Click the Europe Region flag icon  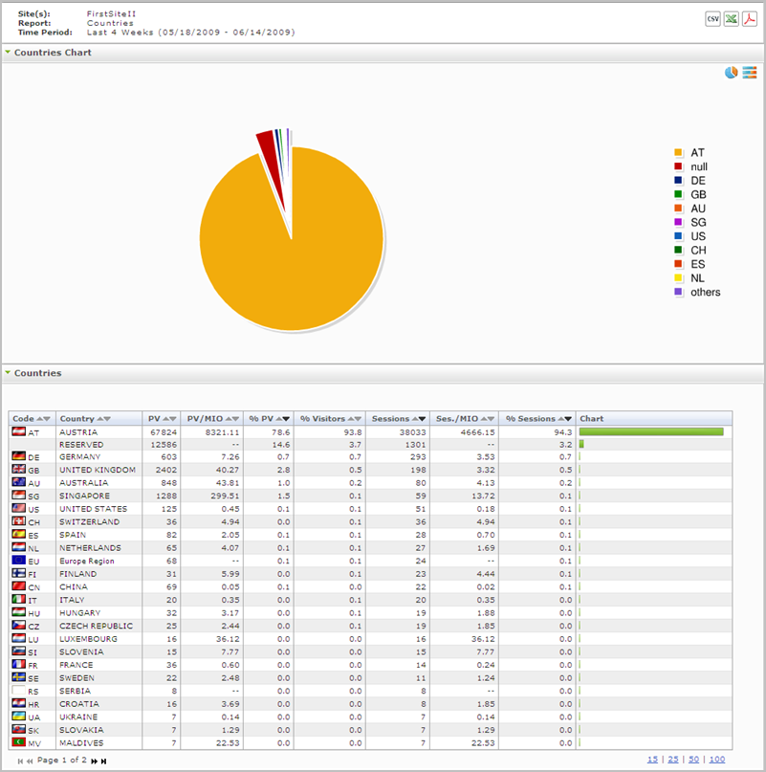point(19,560)
